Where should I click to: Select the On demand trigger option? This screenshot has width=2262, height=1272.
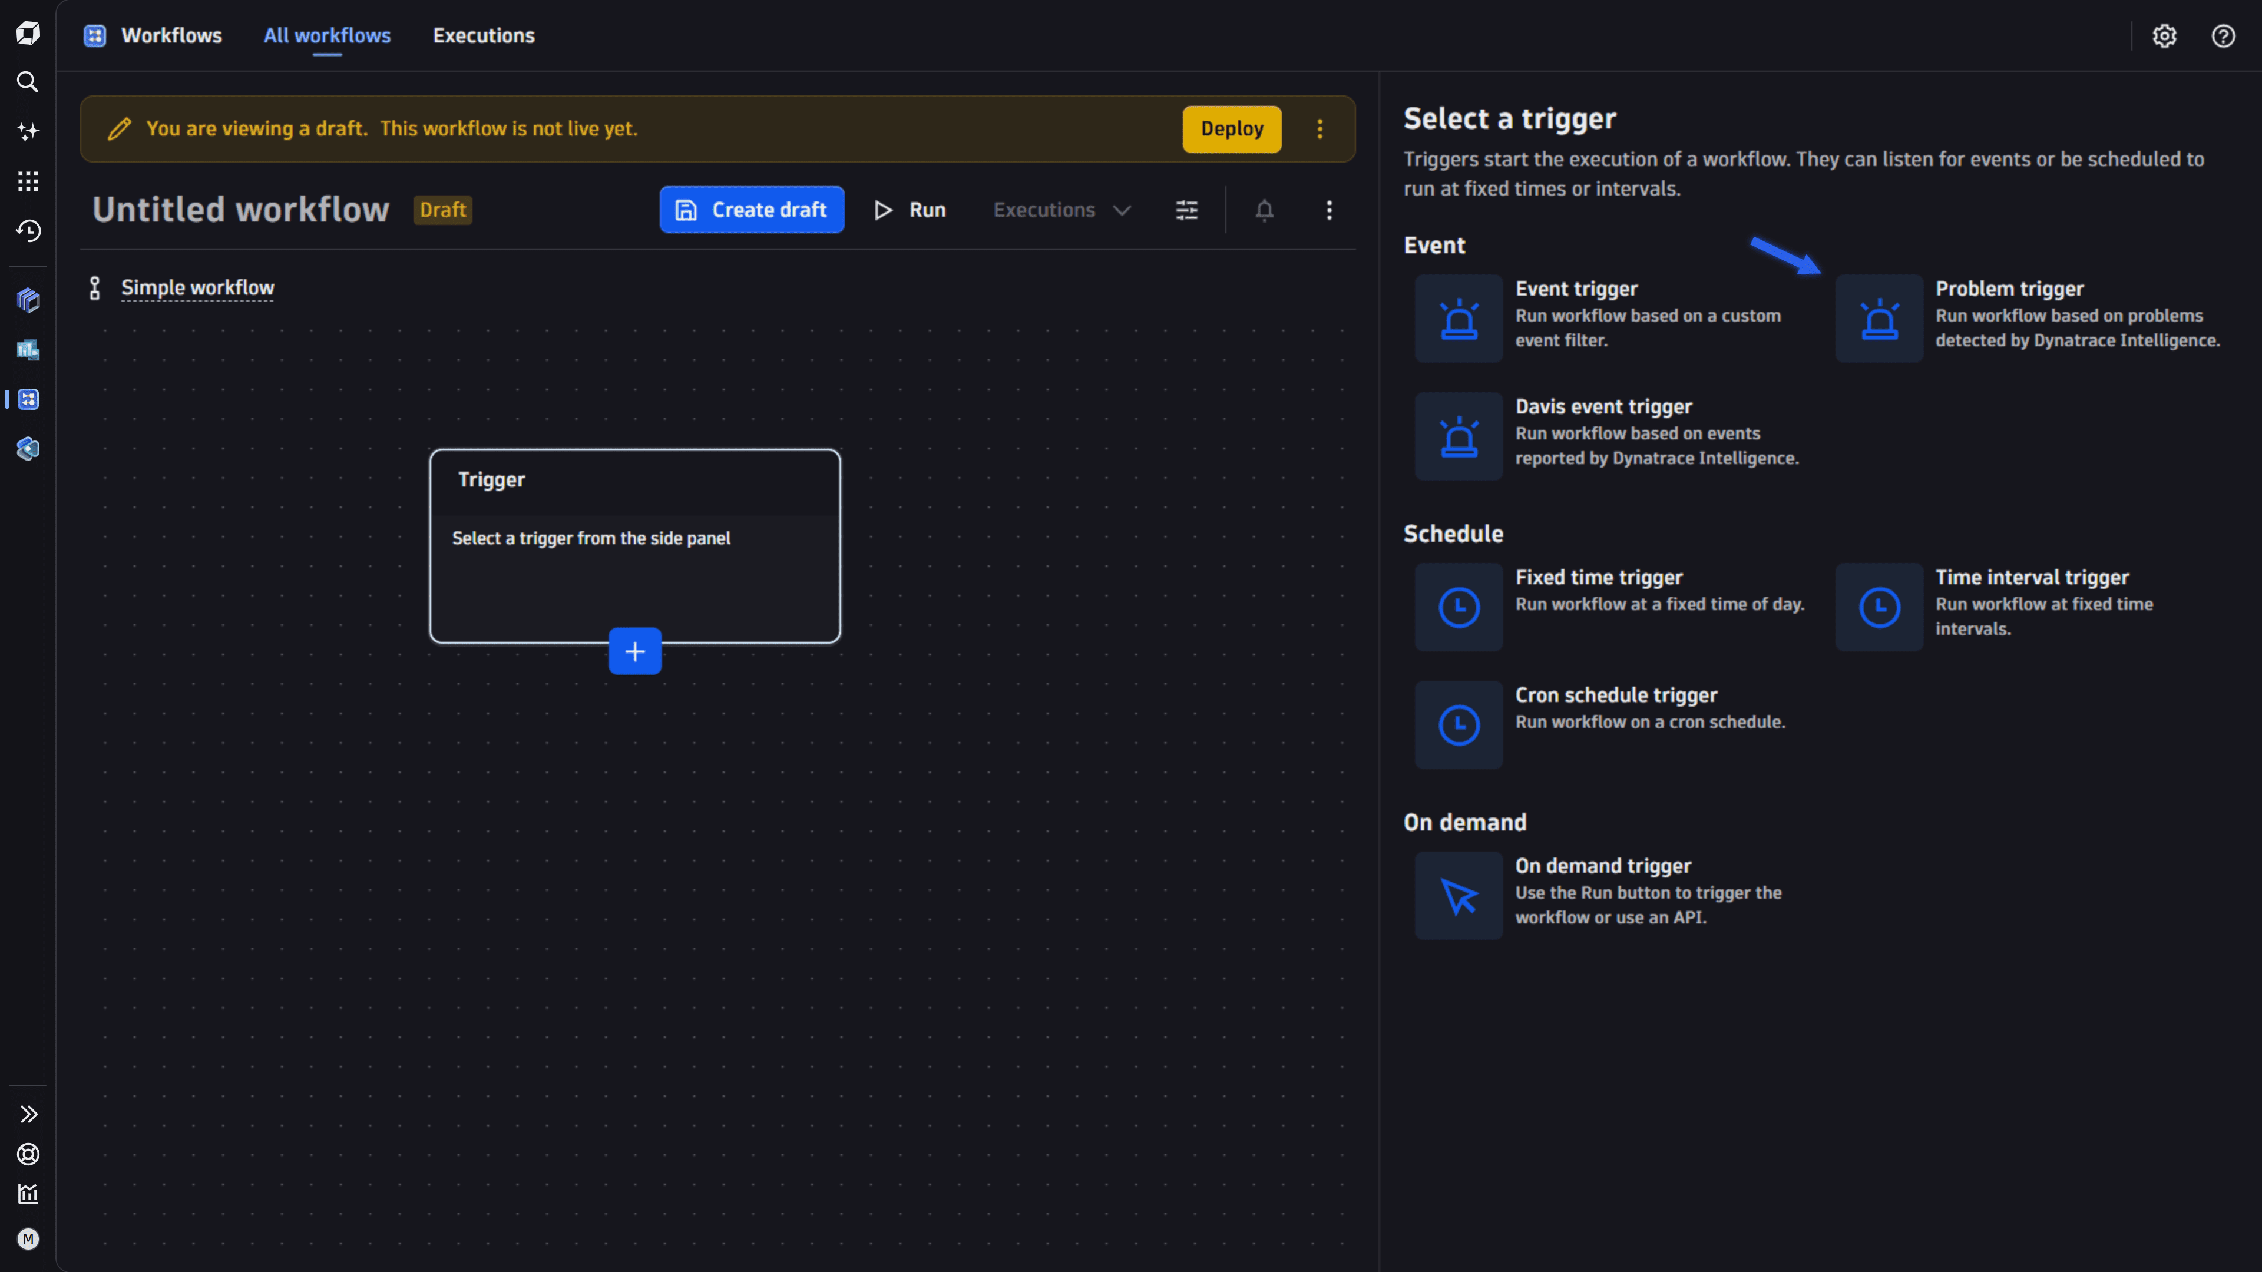(x=1609, y=895)
